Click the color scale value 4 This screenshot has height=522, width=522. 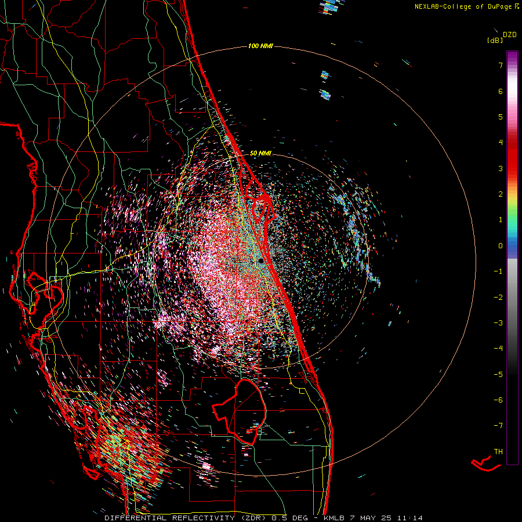[x=501, y=143]
